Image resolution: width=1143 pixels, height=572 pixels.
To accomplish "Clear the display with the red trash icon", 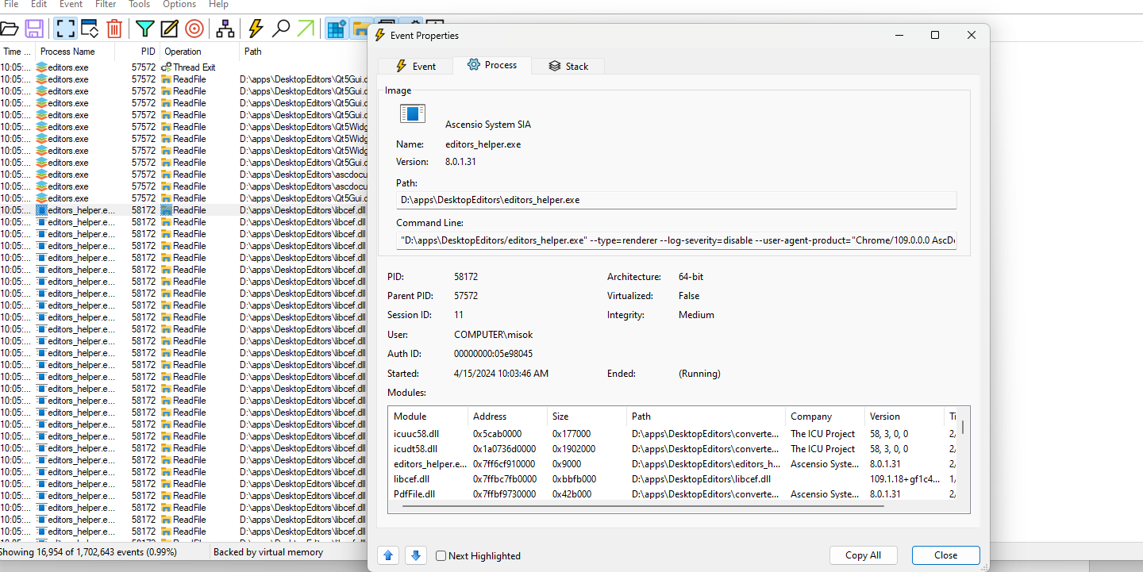I will [x=114, y=29].
